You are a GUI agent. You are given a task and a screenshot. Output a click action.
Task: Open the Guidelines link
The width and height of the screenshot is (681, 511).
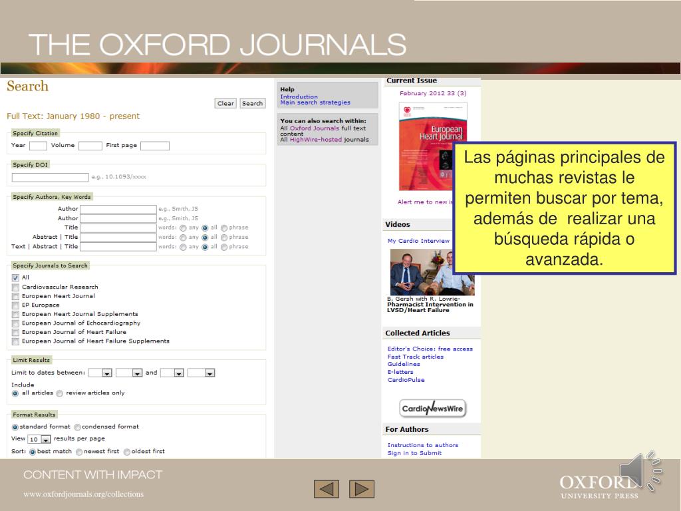click(x=404, y=364)
